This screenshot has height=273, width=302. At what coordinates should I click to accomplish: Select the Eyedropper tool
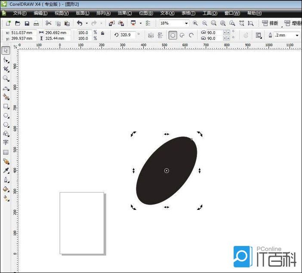click(x=6, y=171)
